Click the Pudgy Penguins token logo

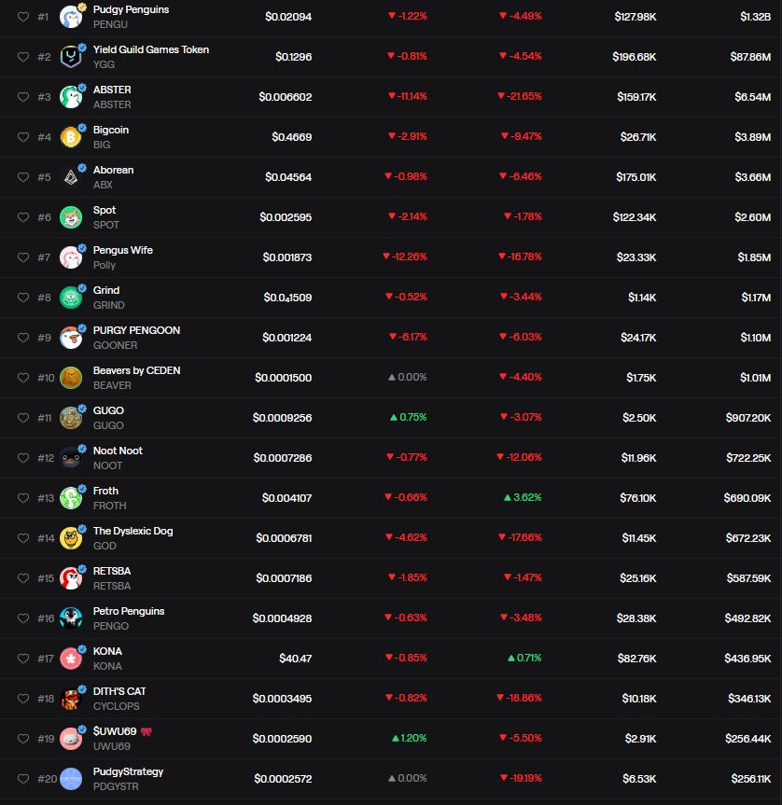point(71,16)
